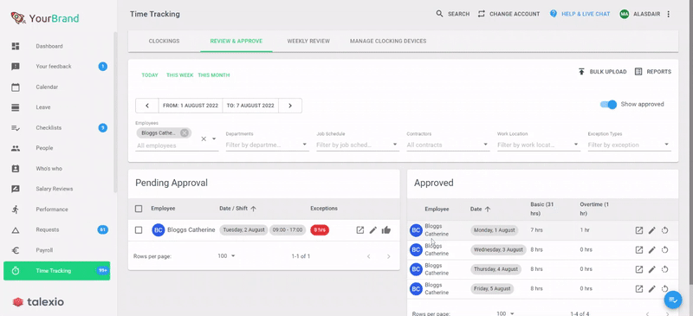The image size is (693, 316).
Task: Toggle the Show approved switch
Action: pyautogui.click(x=608, y=105)
